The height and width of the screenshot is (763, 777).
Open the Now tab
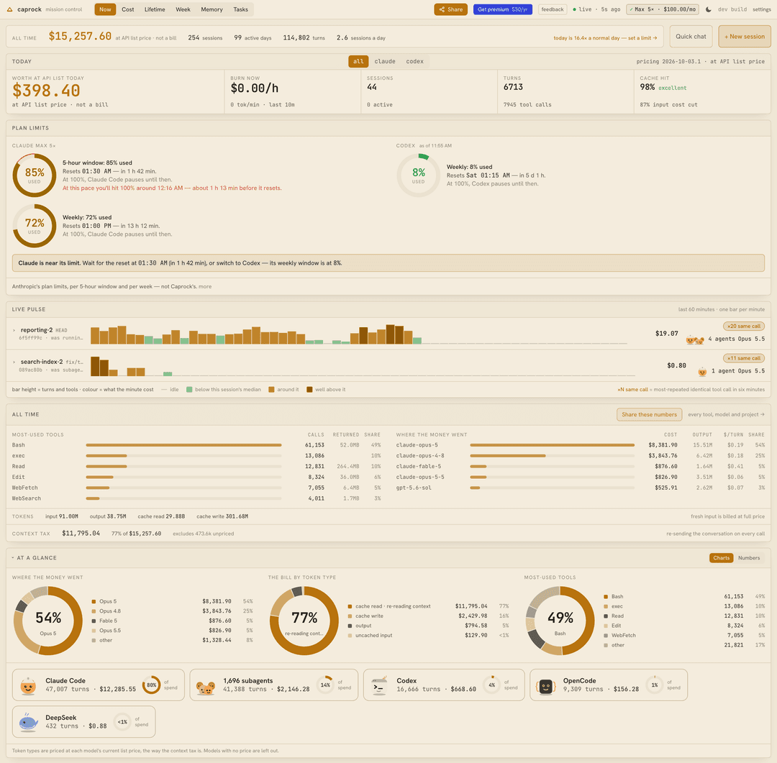105,9
